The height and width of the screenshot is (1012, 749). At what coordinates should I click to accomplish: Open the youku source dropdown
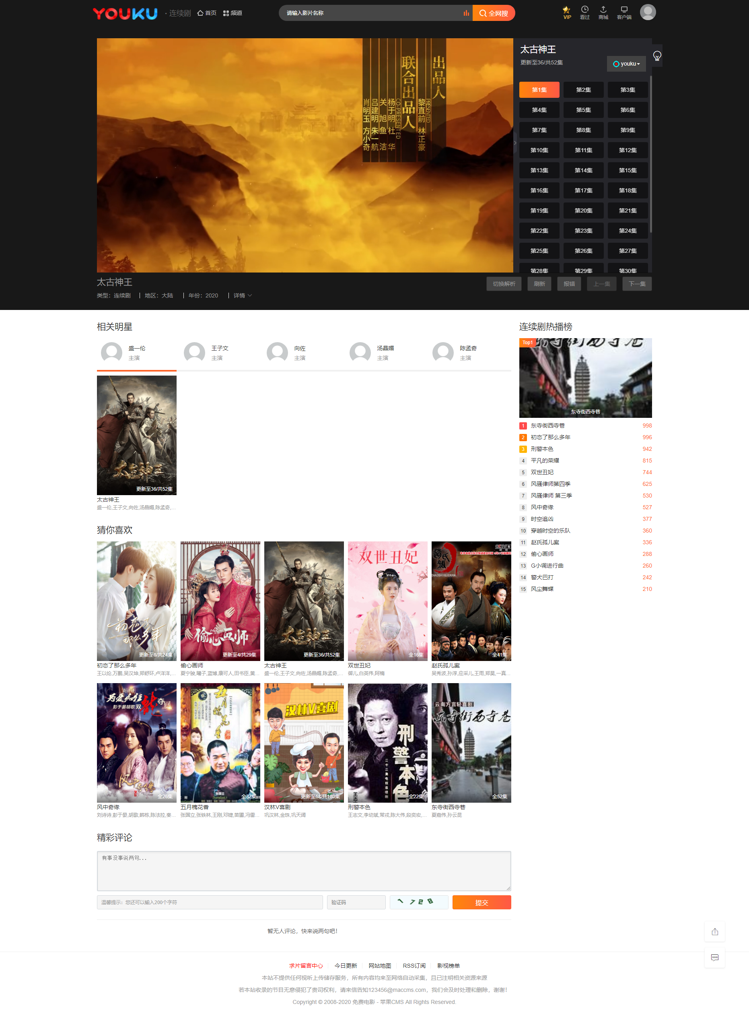tap(626, 64)
